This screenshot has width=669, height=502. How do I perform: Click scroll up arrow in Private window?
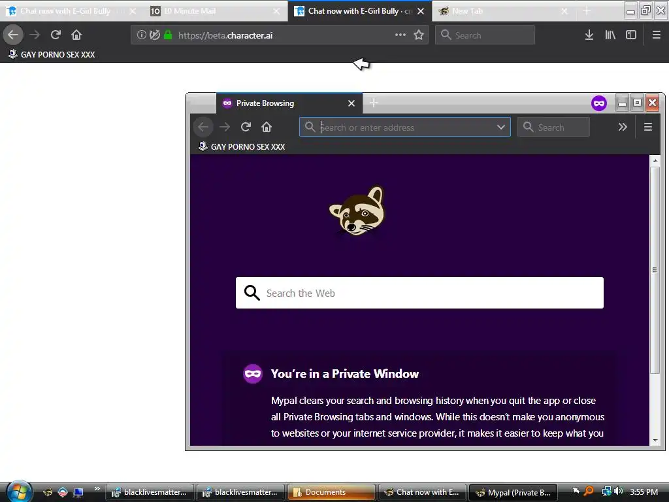[655, 161]
